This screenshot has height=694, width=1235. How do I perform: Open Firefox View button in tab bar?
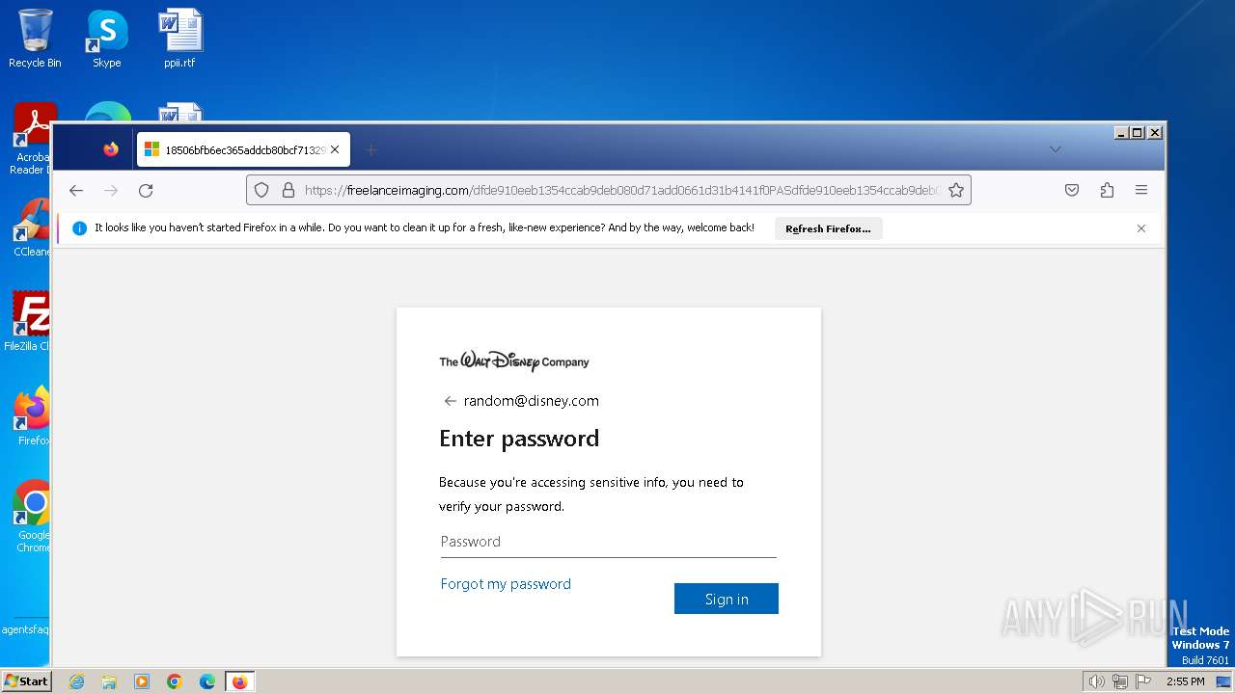111,149
